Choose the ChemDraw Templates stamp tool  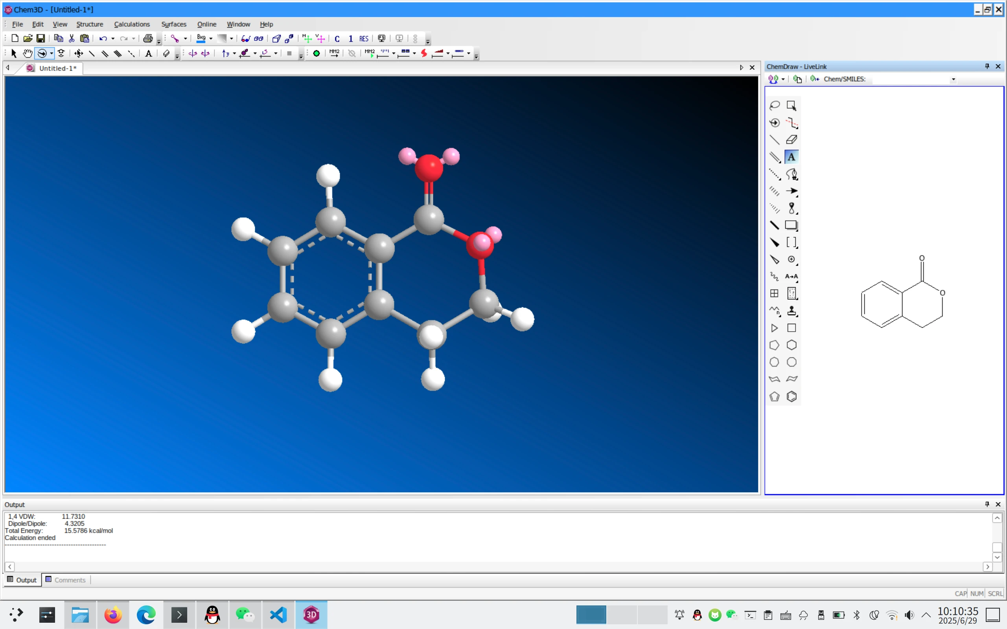coord(792,311)
